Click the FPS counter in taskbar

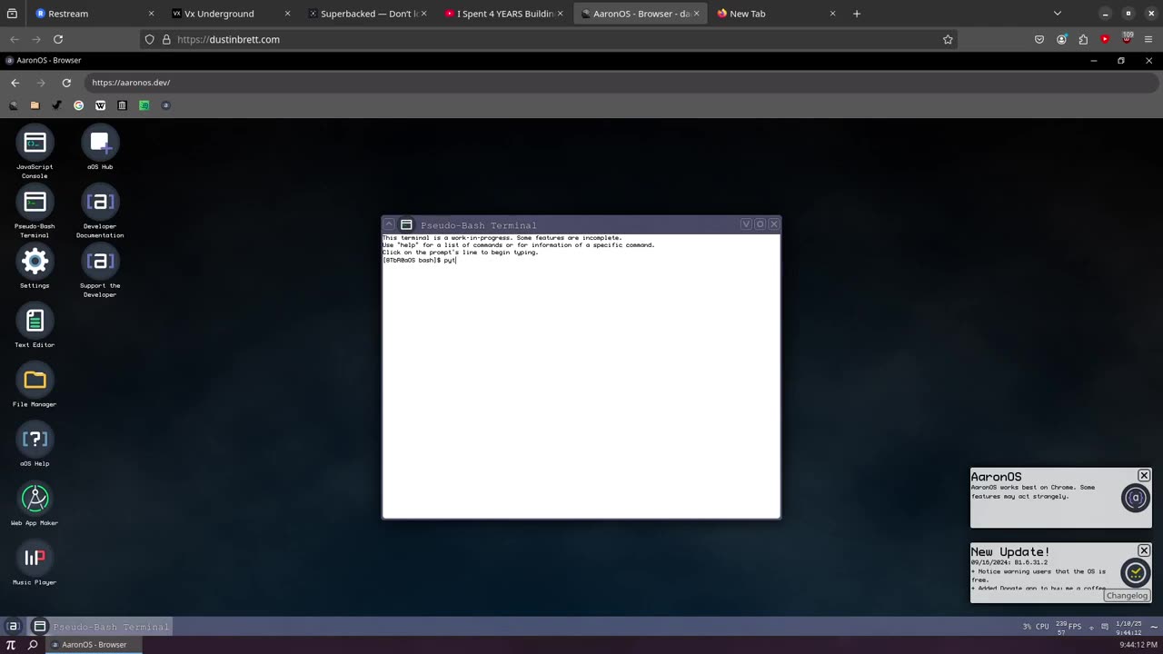click(x=1069, y=627)
